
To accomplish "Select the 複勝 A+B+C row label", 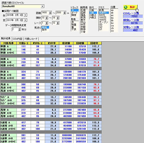I will pos(9,65).
